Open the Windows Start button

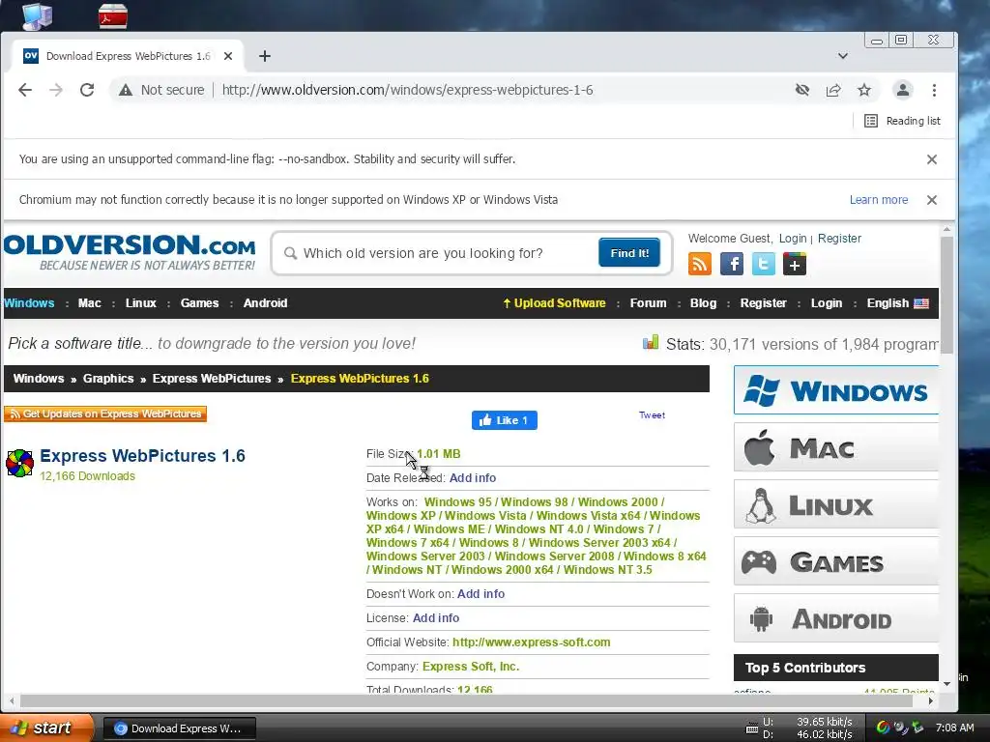(45, 728)
